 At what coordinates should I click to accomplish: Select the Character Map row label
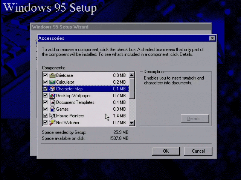[x=69, y=89]
